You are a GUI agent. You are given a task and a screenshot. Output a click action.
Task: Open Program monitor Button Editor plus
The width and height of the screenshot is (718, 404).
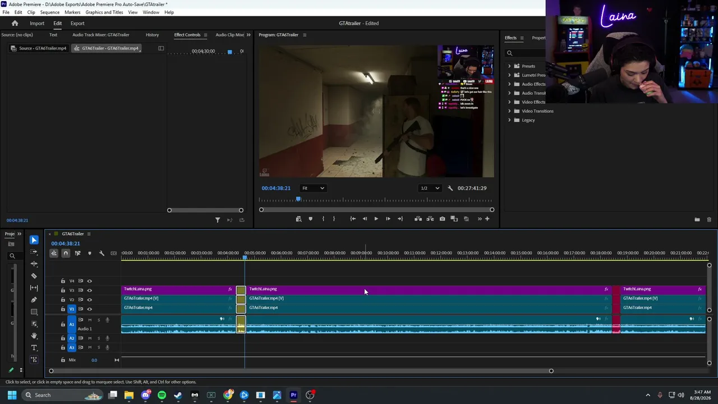point(487,219)
